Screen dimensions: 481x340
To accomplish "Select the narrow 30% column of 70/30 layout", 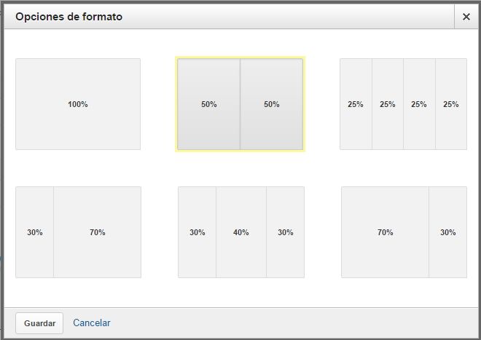I will 448,232.
